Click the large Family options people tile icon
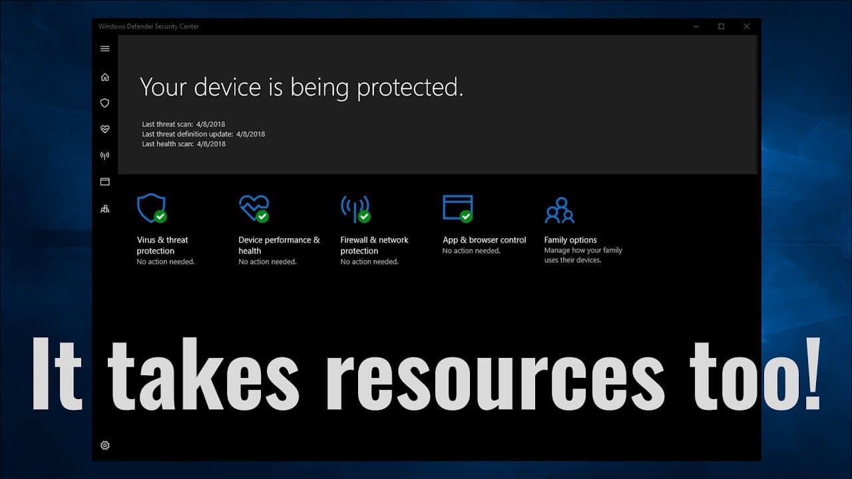The width and height of the screenshot is (852, 479). [x=559, y=210]
